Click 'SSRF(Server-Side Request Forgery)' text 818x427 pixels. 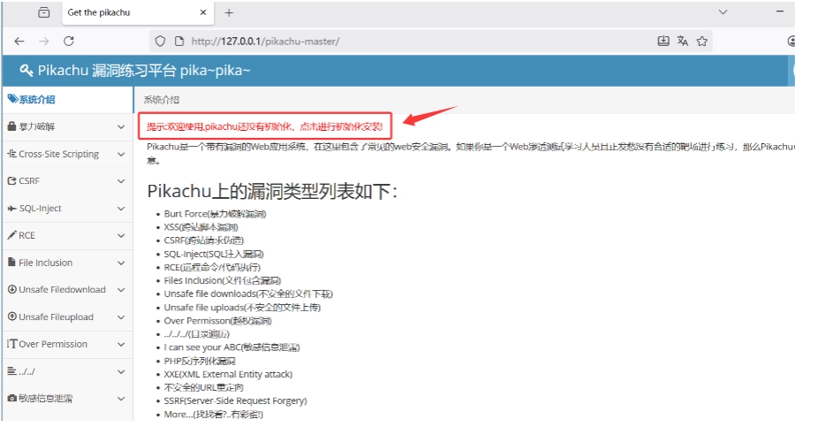(x=235, y=400)
